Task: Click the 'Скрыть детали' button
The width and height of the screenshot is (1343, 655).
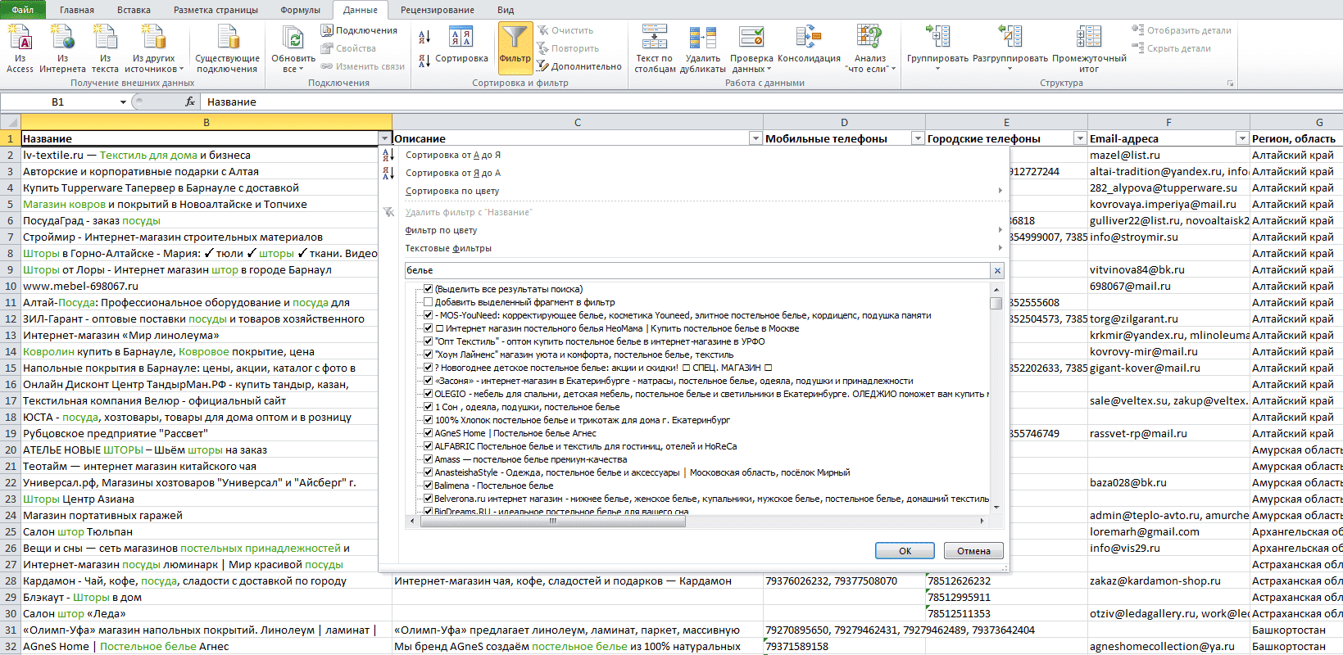Action: click(1171, 48)
